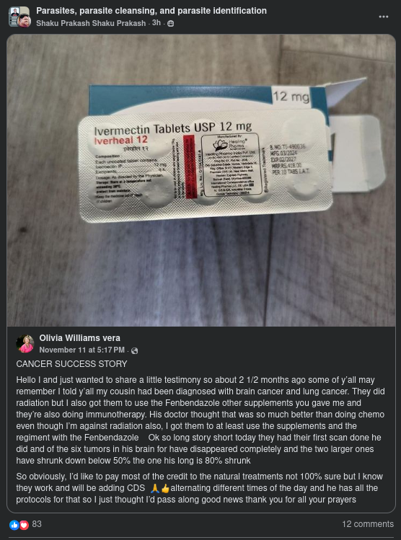Open the three-dot post options menu
Screen dimensions: 401x540
coord(384,17)
